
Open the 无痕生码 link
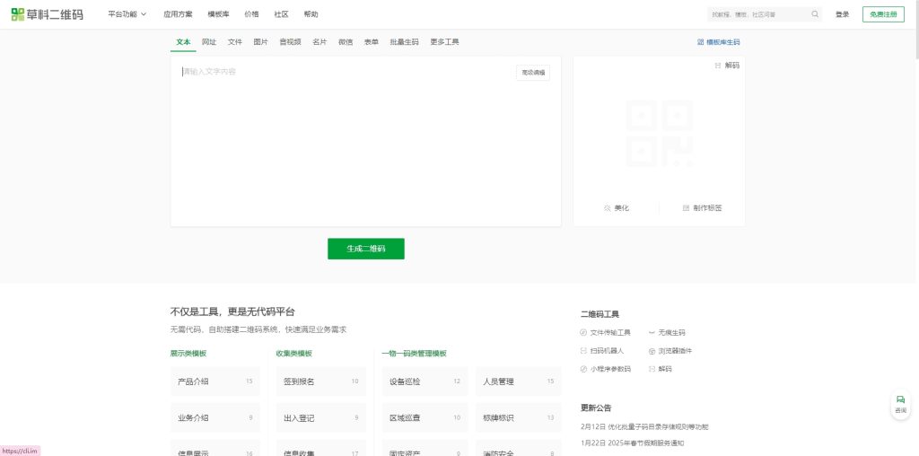coord(671,332)
